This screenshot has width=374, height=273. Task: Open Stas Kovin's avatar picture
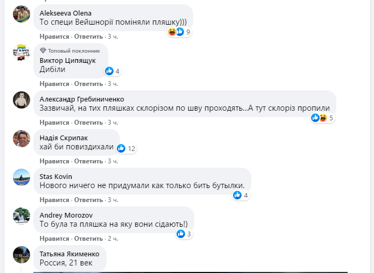coord(22,177)
